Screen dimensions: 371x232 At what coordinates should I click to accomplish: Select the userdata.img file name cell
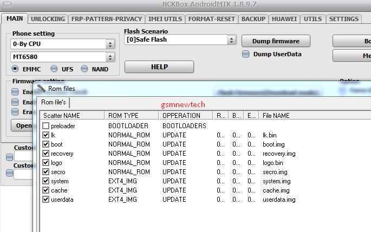pos(279,200)
